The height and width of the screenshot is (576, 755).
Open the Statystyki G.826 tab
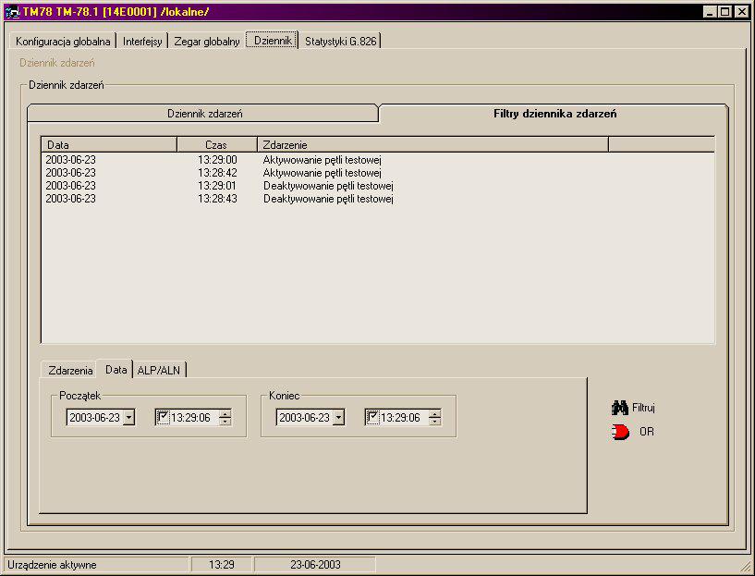[x=340, y=42]
